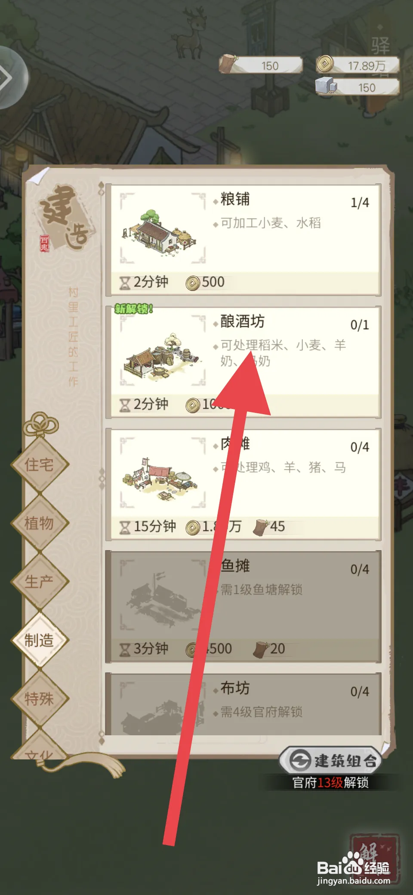Tap the wood log resource icon
The height and width of the screenshot is (895, 413).
pos(228,64)
